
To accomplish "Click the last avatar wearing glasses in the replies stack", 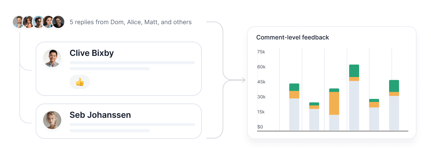I will click(x=58, y=22).
